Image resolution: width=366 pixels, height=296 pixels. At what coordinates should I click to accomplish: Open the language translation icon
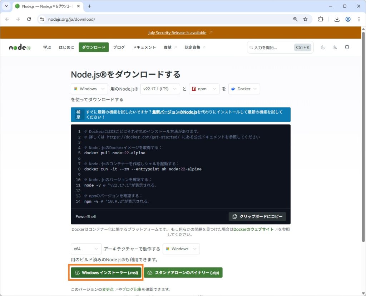pos(335,47)
